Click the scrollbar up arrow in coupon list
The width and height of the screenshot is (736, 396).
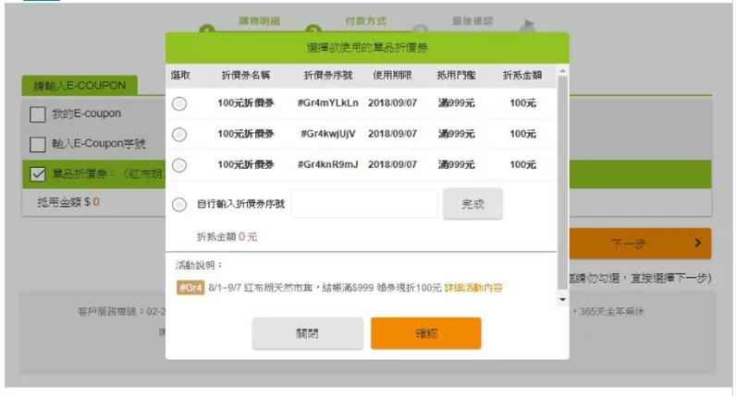pos(562,70)
